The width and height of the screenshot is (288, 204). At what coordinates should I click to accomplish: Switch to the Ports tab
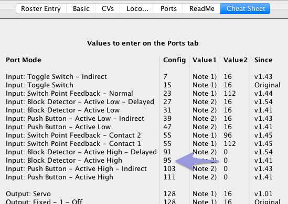[x=168, y=8]
